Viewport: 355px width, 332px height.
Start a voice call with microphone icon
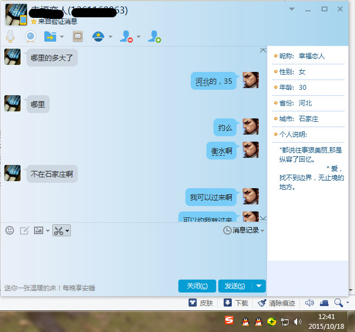click(x=10, y=36)
